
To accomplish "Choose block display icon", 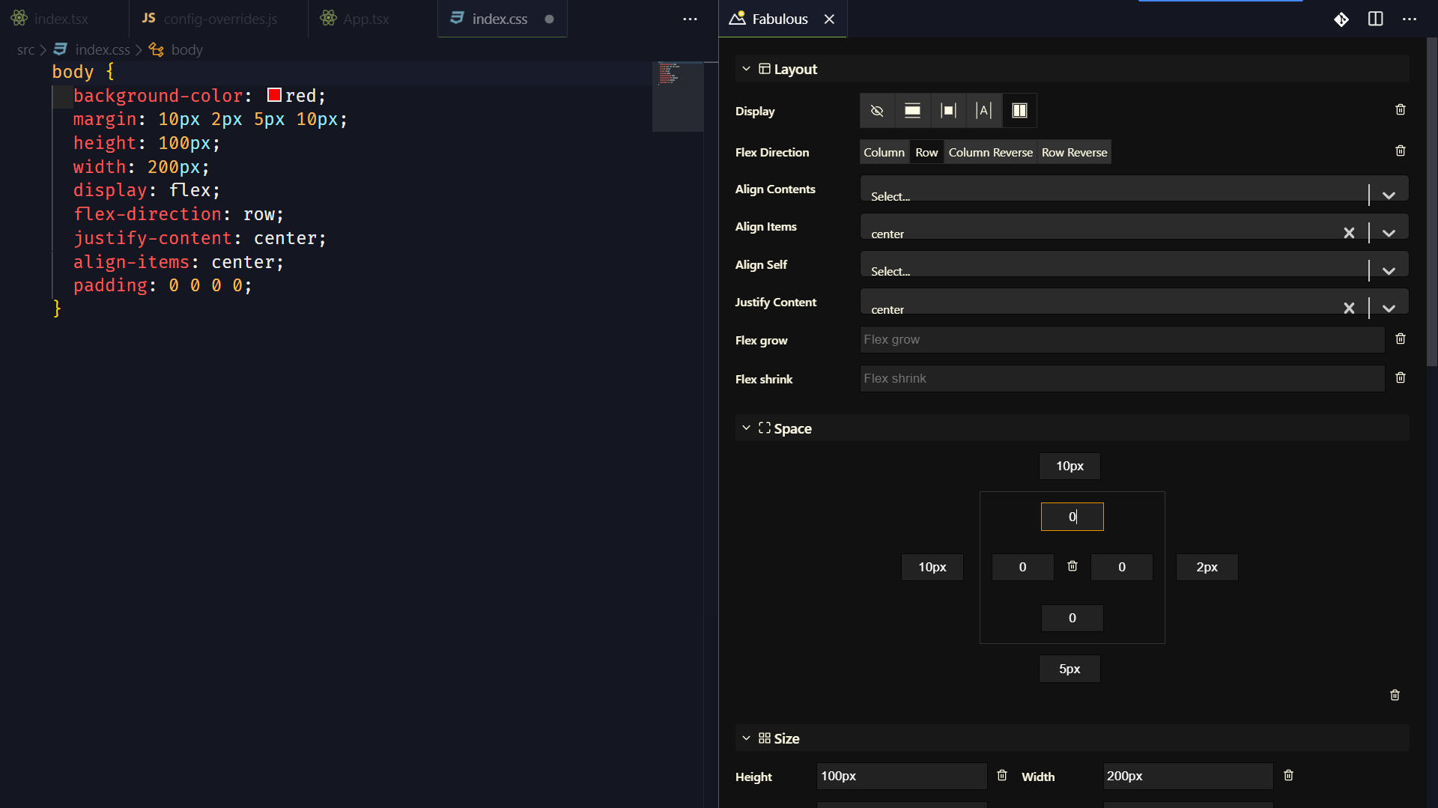I will [x=912, y=111].
